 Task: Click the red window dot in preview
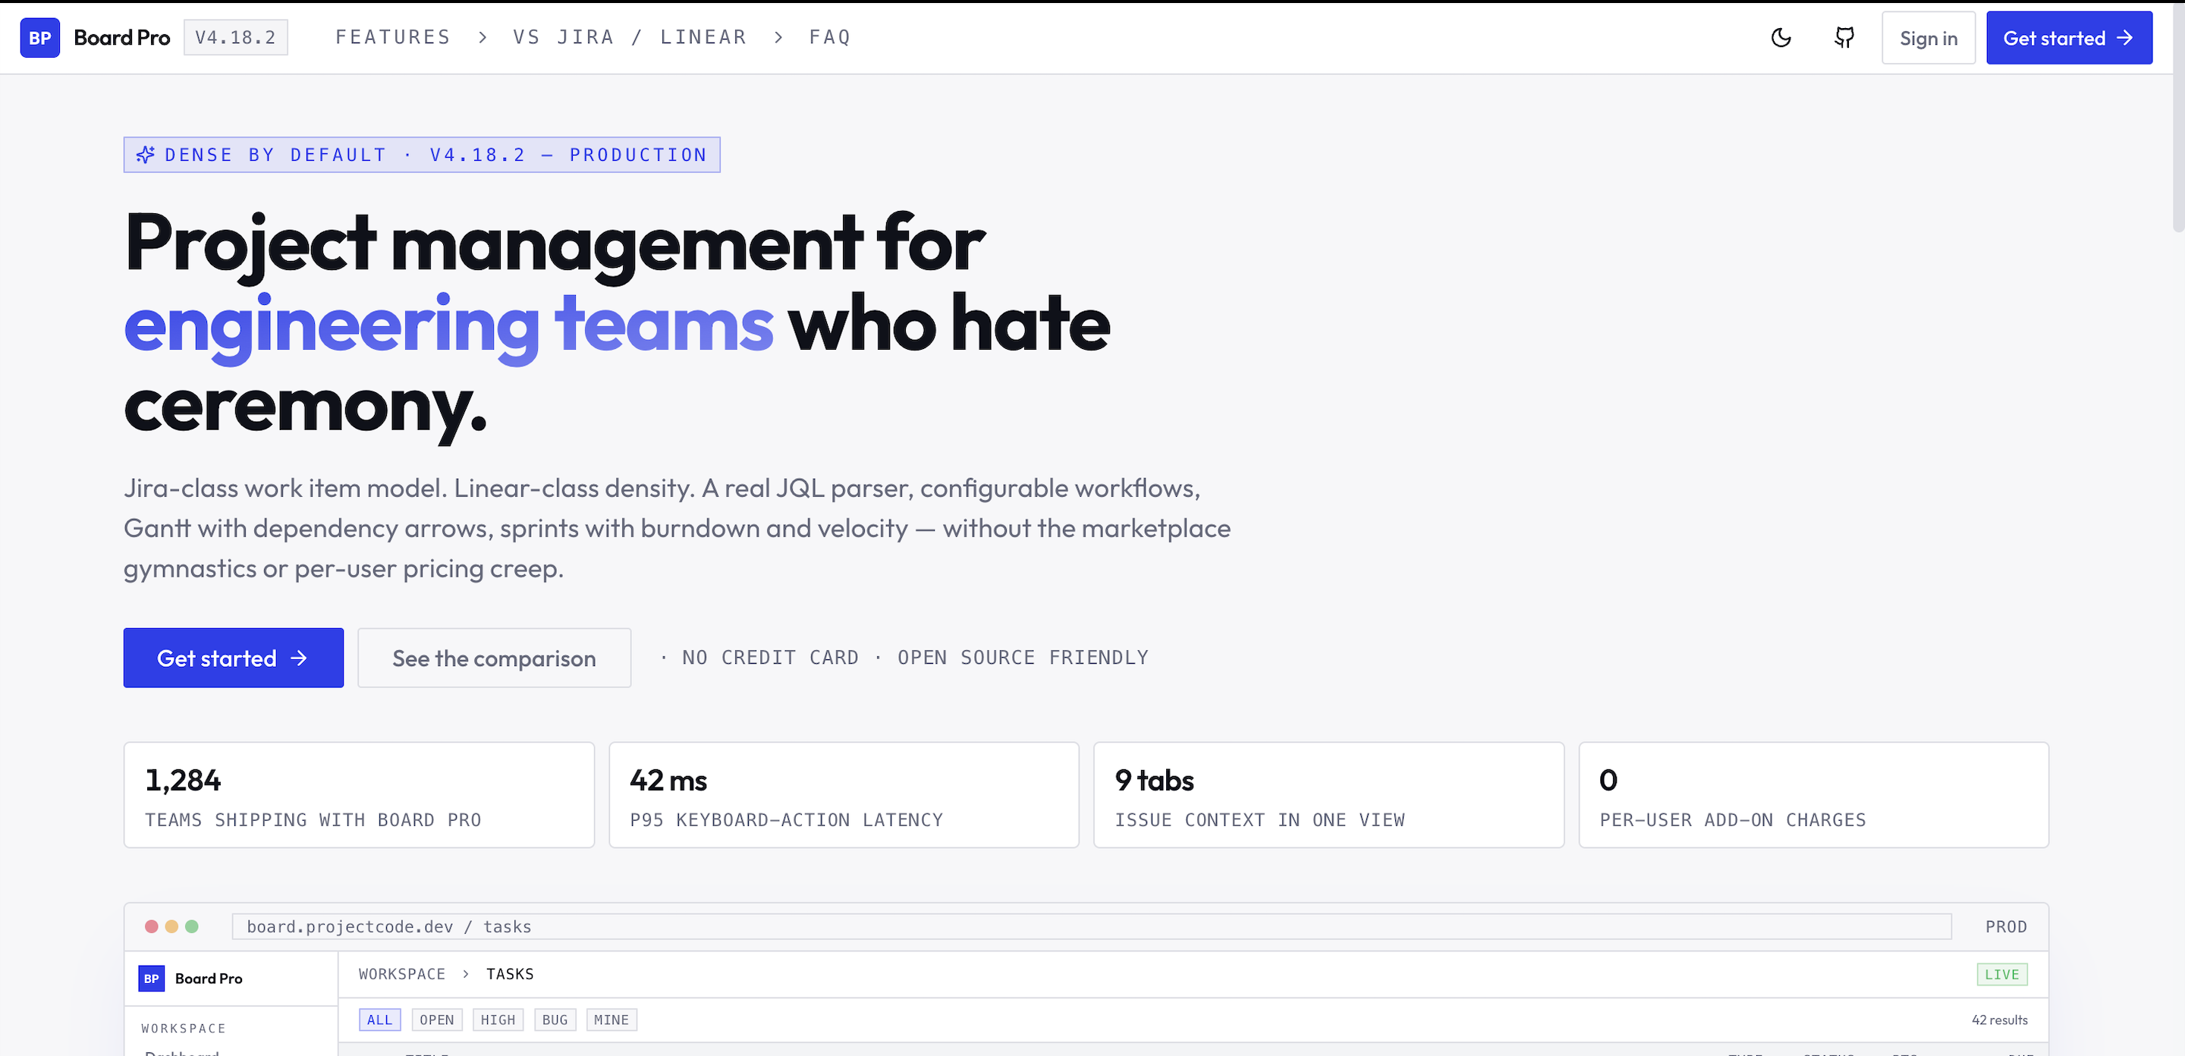[152, 926]
